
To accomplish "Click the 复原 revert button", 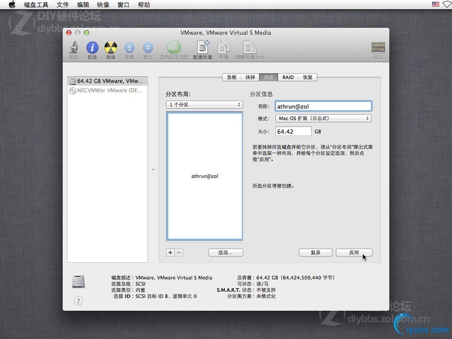I will pos(315,253).
